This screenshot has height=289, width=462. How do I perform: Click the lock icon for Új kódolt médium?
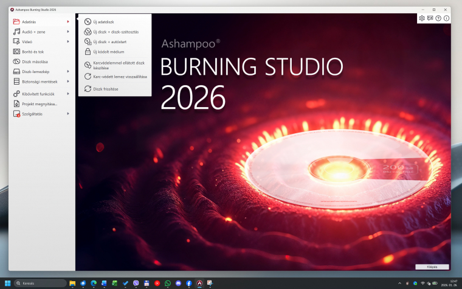pyautogui.click(x=88, y=52)
